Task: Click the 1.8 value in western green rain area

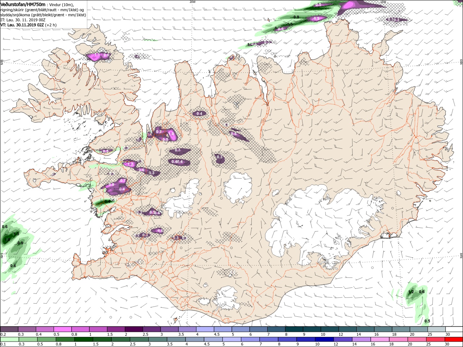Action: pos(7,240)
